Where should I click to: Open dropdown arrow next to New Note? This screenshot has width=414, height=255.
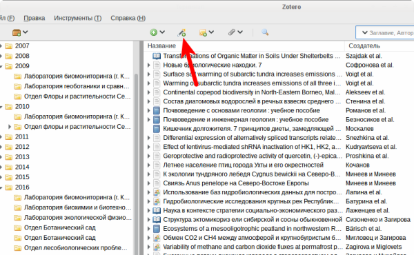click(x=211, y=32)
